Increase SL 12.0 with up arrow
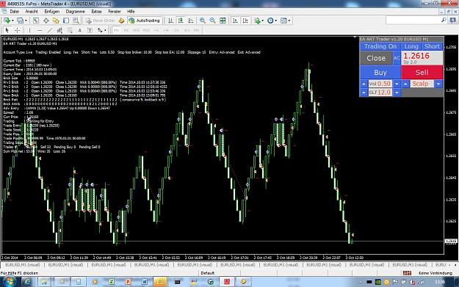This screenshot has width=459, height=287. click(364, 92)
